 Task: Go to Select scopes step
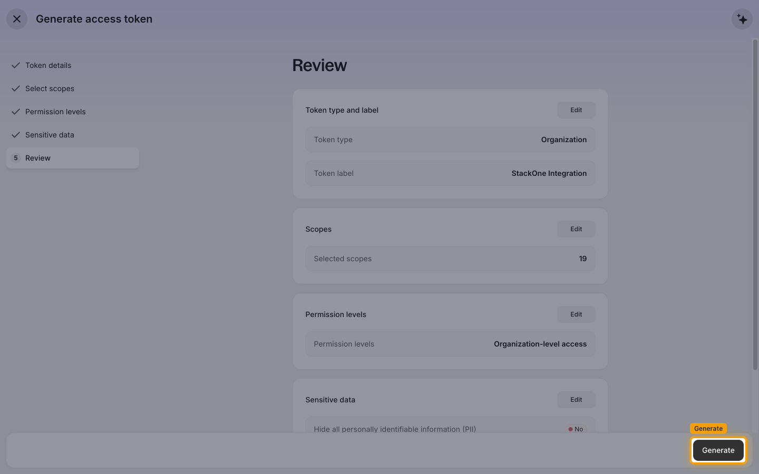click(x=73, y=88)
